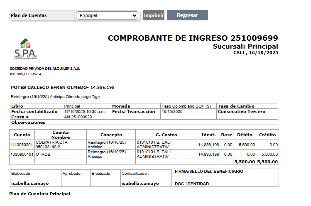Click the S.P.A. Grupo Inmobiliario logo
This screenshot has width=311, height=206.
(25, 49)
